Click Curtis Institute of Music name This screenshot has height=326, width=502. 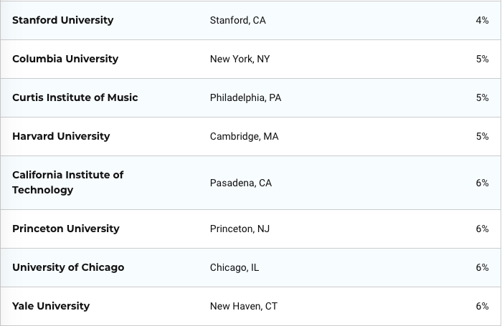pos(75,97)
